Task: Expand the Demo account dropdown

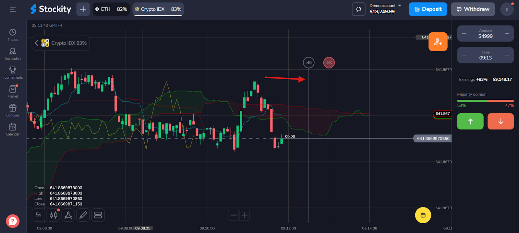Action: point(385,6)
